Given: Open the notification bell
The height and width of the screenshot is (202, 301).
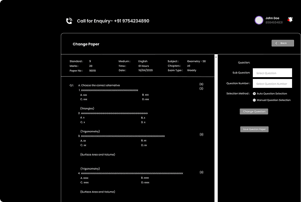Looking at the screenshot, I should [290, 20].
